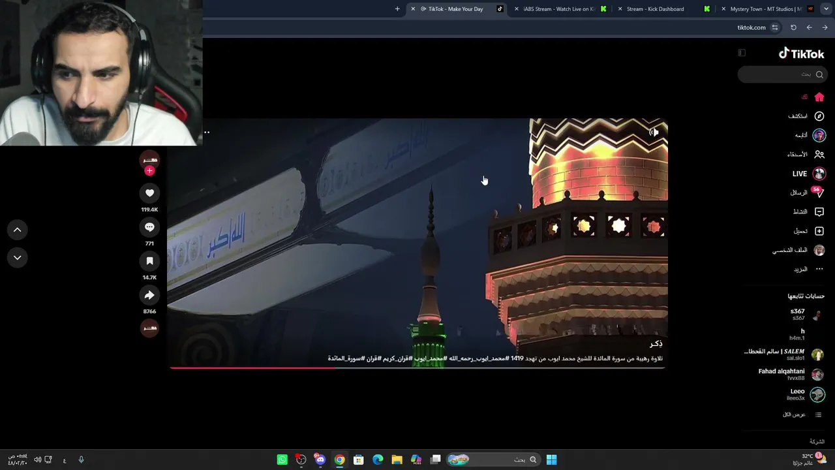Follow the creator with the red plus
Screen dimensions: 835x470
149,170
